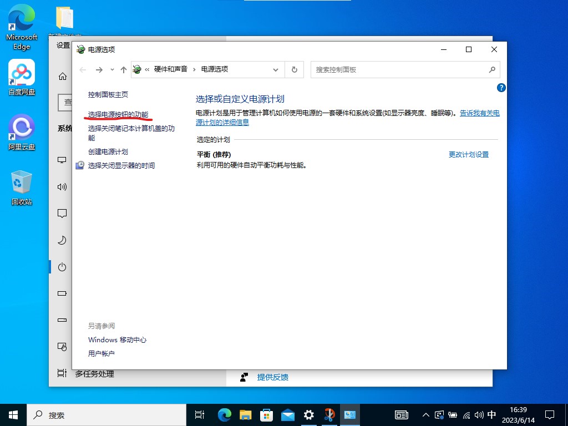Open the new folder on desktop
The height and width of the screenshot is (426, 568).
tap(64, 19)
